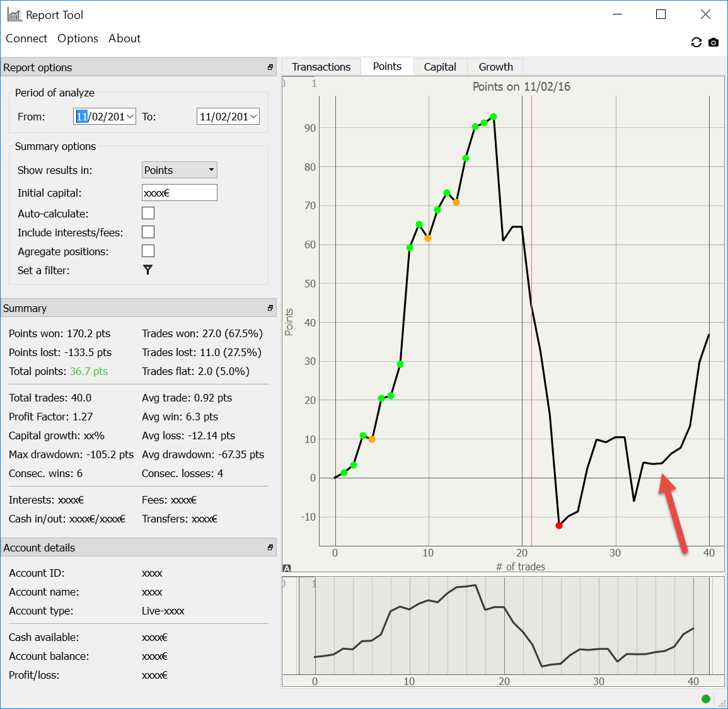Click the Points on 11/02/16 chart title
The width and height of the screenshot is (728, 709).
[521, 87]
